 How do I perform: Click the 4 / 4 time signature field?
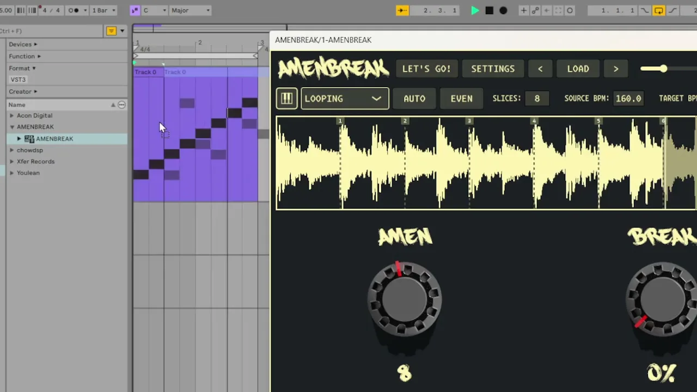click(51, 10)
